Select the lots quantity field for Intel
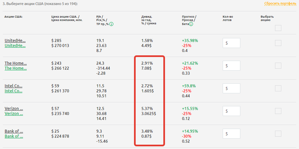The image size is (299, 149). pyautogui.click(x=231, y=89)
